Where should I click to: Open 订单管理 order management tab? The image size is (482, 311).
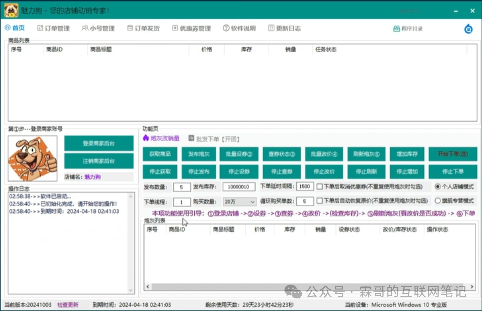pos(53,29)
